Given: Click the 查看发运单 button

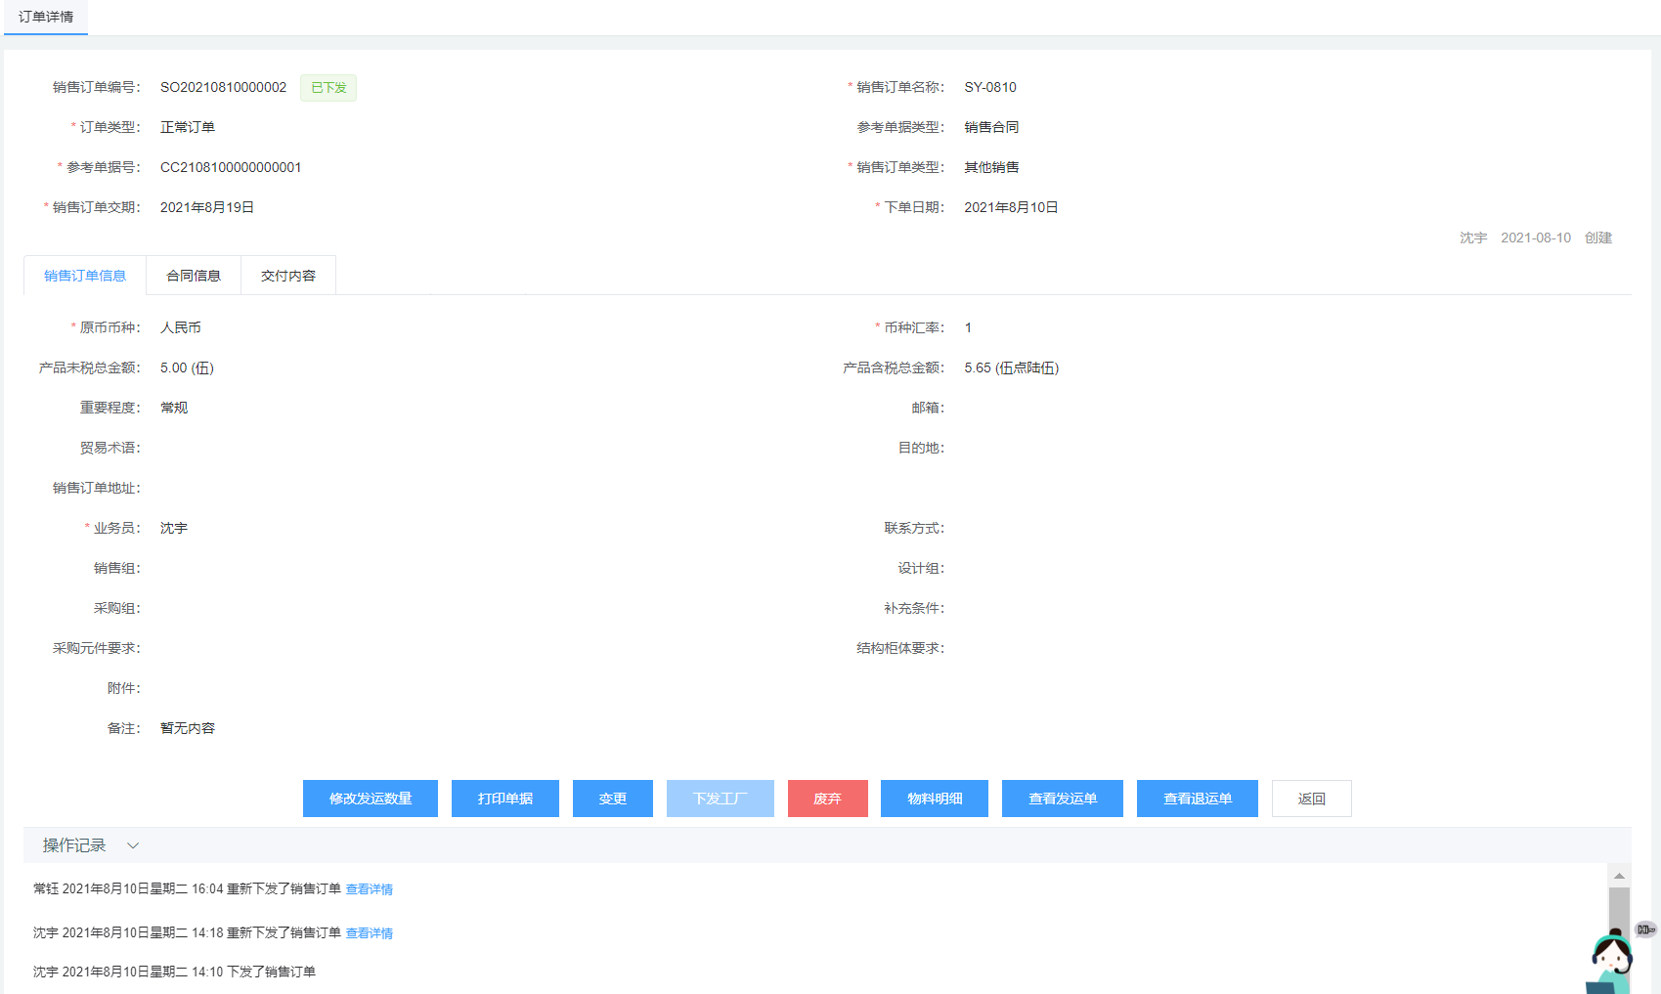Looking at the screenshot, I should [1063, 799].
